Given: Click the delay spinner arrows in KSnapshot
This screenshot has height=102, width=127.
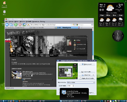Looking at the screenshot, I should pos(73,86).
